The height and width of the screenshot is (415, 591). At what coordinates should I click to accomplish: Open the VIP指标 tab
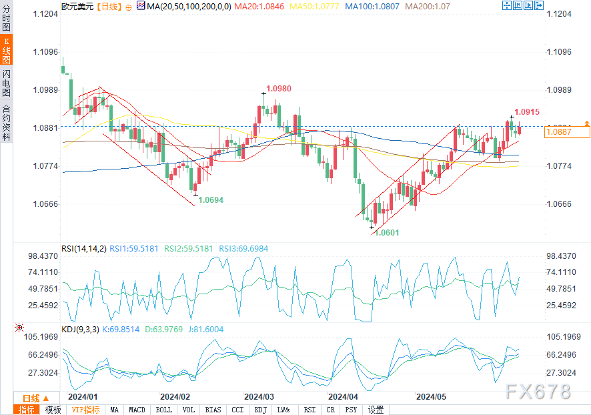coord(85,410)
